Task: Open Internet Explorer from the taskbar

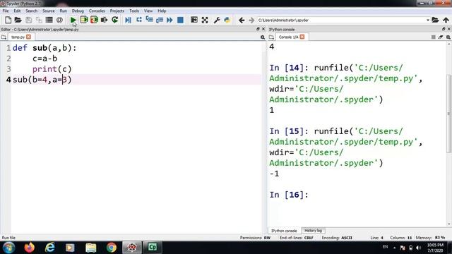Action: tap(50, 248)
